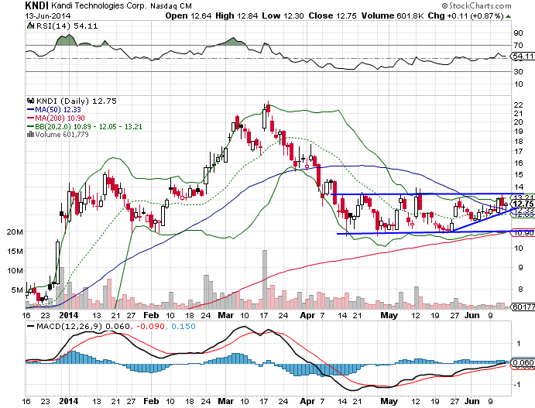Click the 12.75 last price axis tag
Viewport: 535px width, 408px height.
point(523,204)
